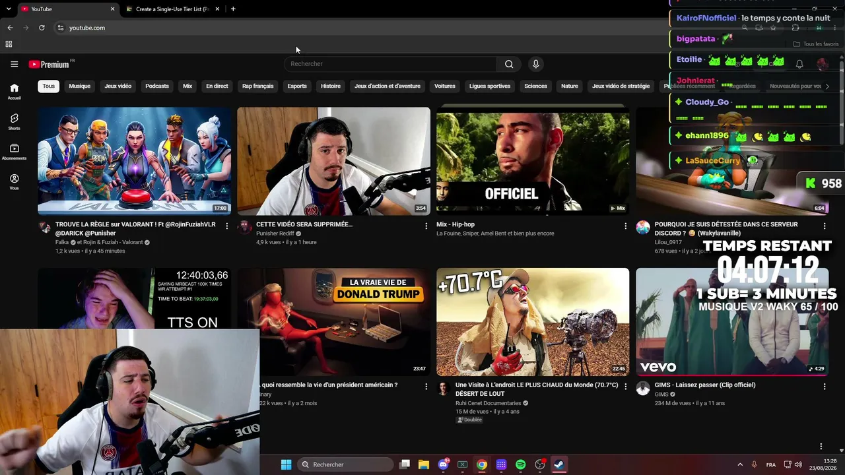Screen dimensions: 845x475
Task: Open the Punisher Rediff channel avatar
Action: [245, 228]
